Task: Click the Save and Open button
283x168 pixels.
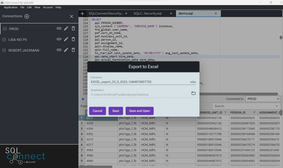Action: (x=139, y=111)
